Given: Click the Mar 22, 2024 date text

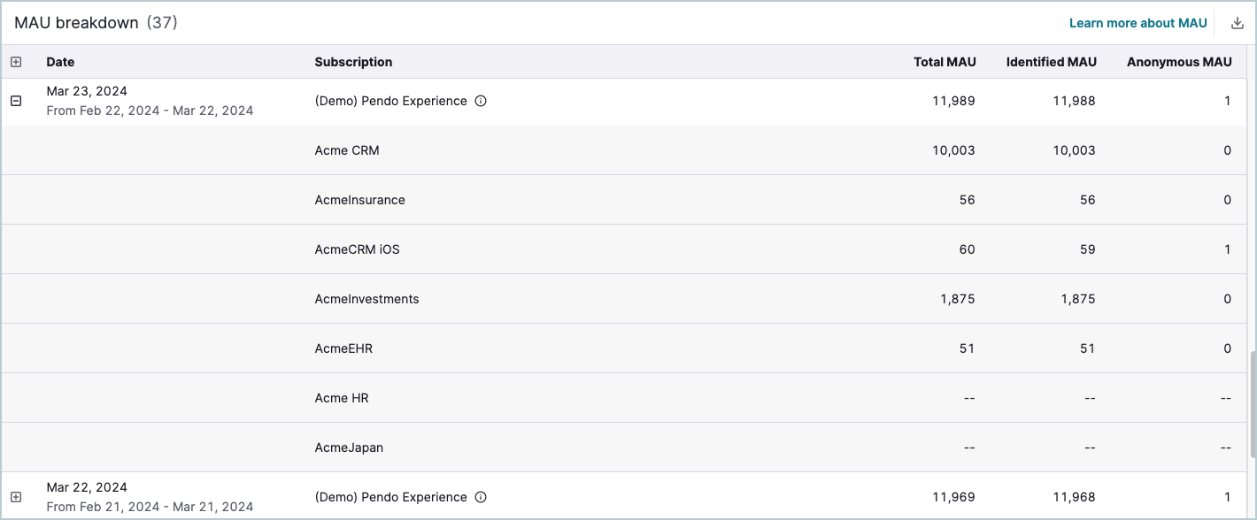Looking at the screenshot, I should [x=87, y=487].
